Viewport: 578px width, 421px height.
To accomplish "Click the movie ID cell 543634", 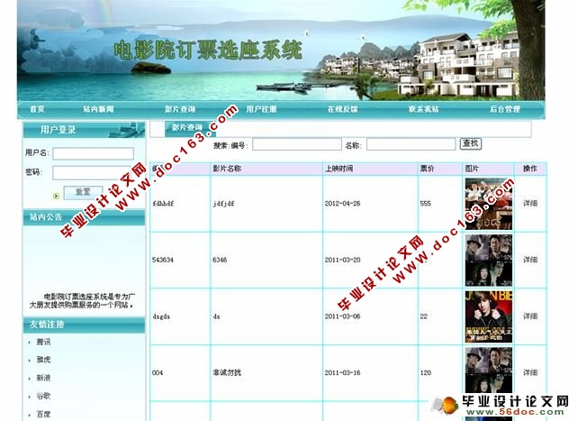I will coord(163,260).
